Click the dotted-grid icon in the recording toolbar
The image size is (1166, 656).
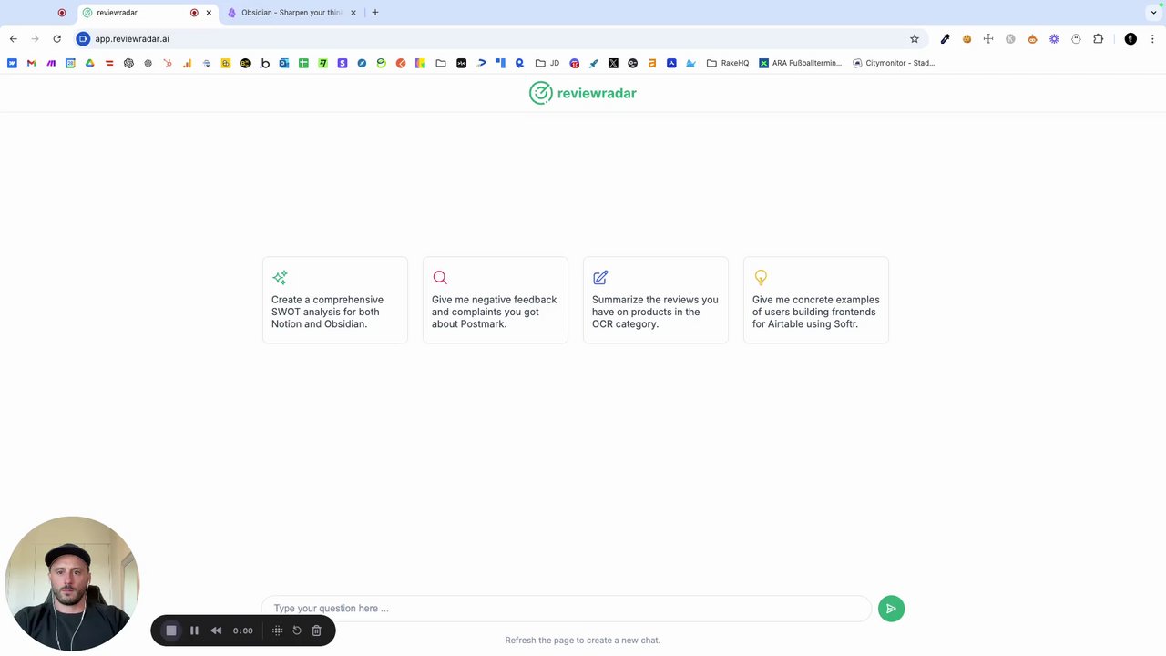click(x=278, y=630)
